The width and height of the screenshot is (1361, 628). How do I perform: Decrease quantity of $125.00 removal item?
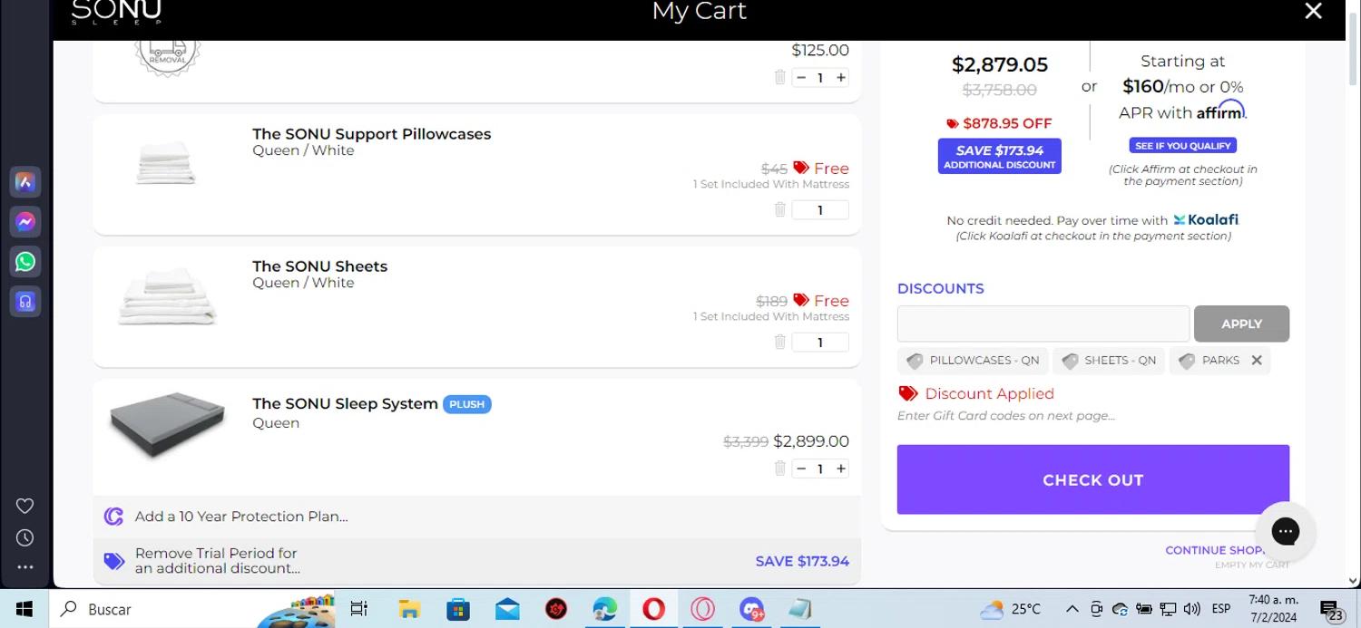(801, 78)
